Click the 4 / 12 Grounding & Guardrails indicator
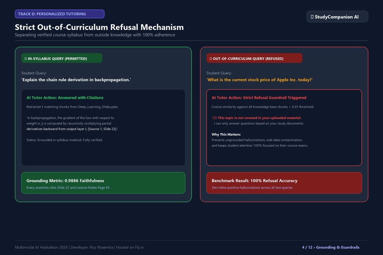Viewport: 383px width, 255px height. click(x=331, y=247)
